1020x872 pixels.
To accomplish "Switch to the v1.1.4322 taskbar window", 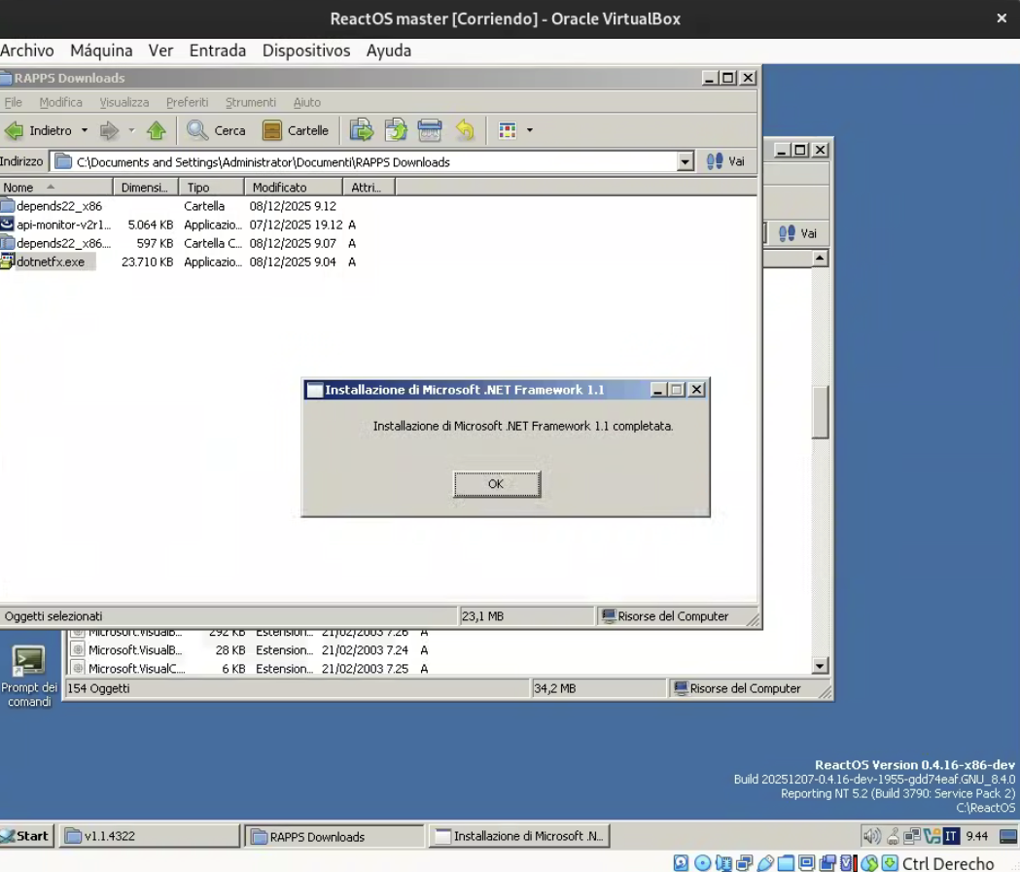I will [151, 836].
